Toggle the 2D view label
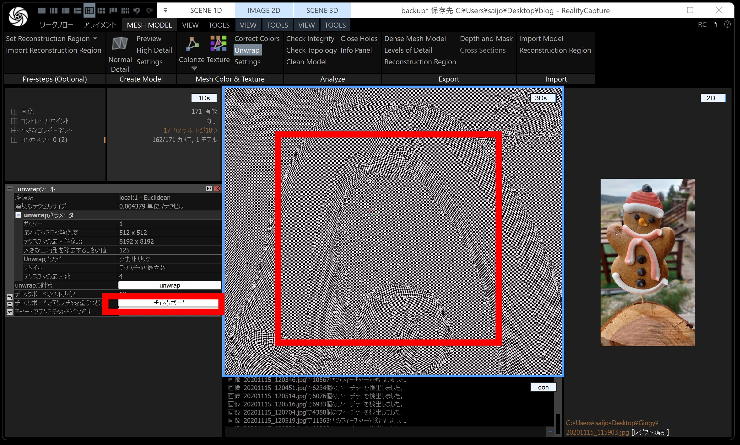Image resolution: width=740 pixels, height=445 pixels. pos(710,98)
